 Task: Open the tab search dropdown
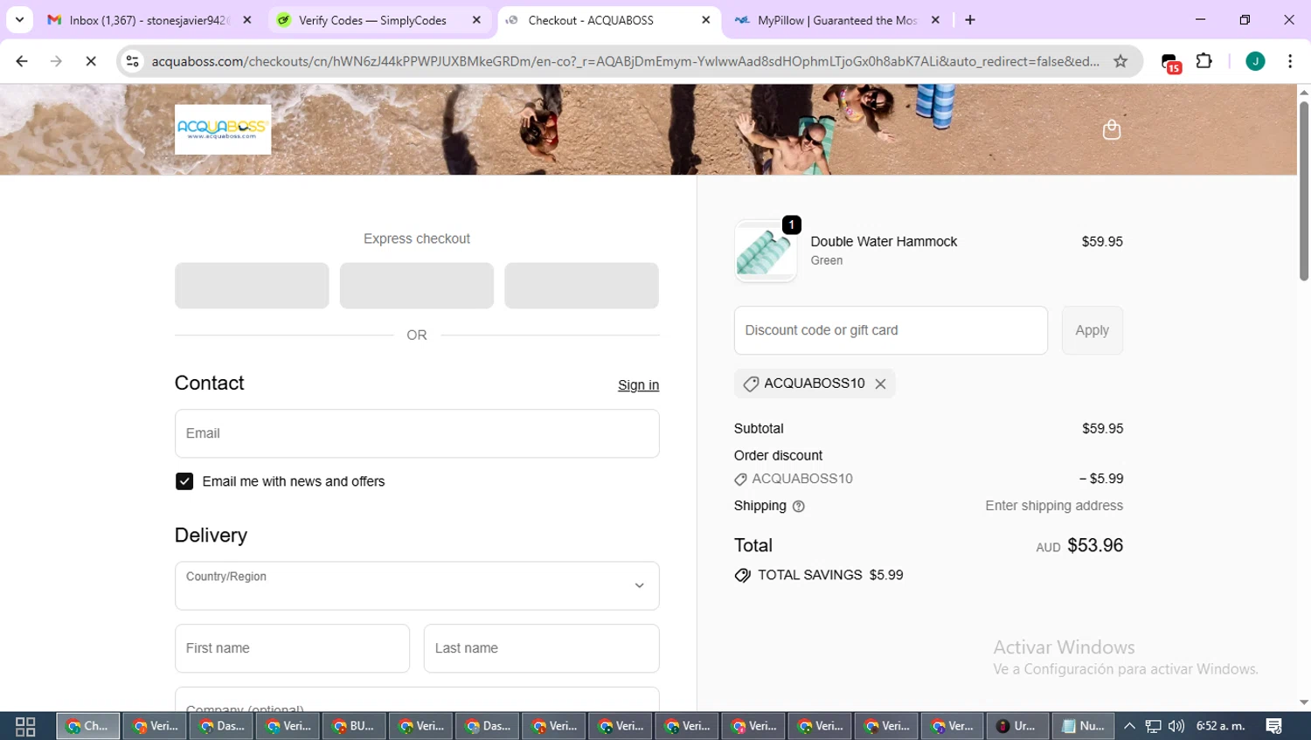[x=19, y=20]
